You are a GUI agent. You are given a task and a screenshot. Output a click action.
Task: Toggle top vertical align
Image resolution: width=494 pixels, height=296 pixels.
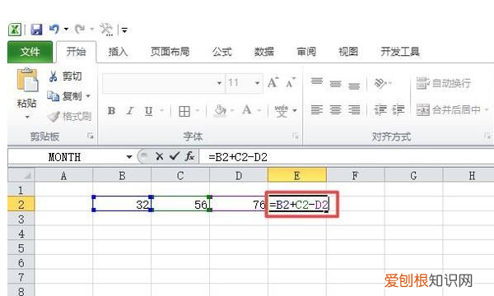coord(317,81)
